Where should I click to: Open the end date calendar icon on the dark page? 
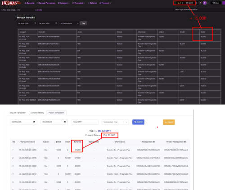pos(56,23)
